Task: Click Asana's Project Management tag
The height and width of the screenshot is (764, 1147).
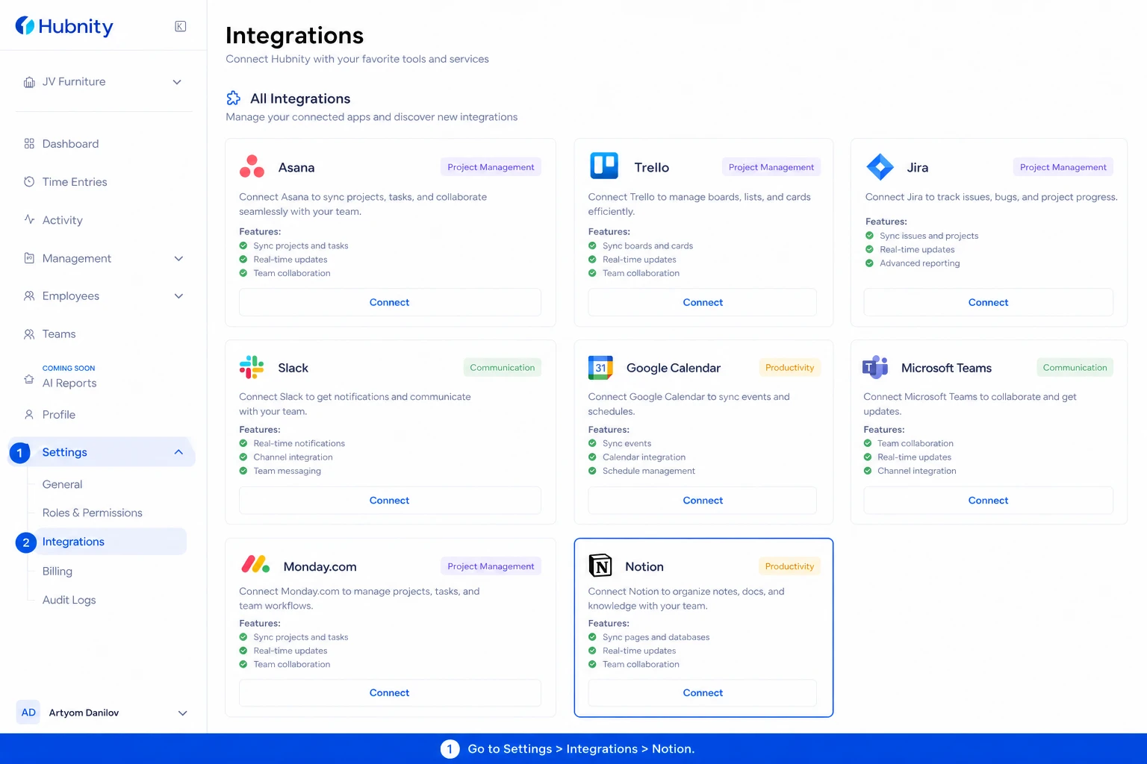Action: 491,167
